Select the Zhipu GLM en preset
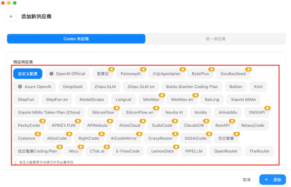The image size is (291, 187). point(141,87)
